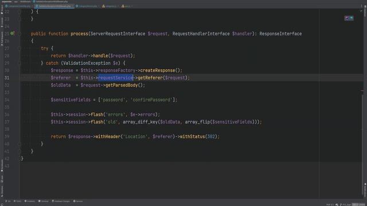Image resolution: width=367 pixels, height=206 pixels.
Task: Click the 'ResponseInterface' return type
Action: pyautogui.click(x=280, y=34)
